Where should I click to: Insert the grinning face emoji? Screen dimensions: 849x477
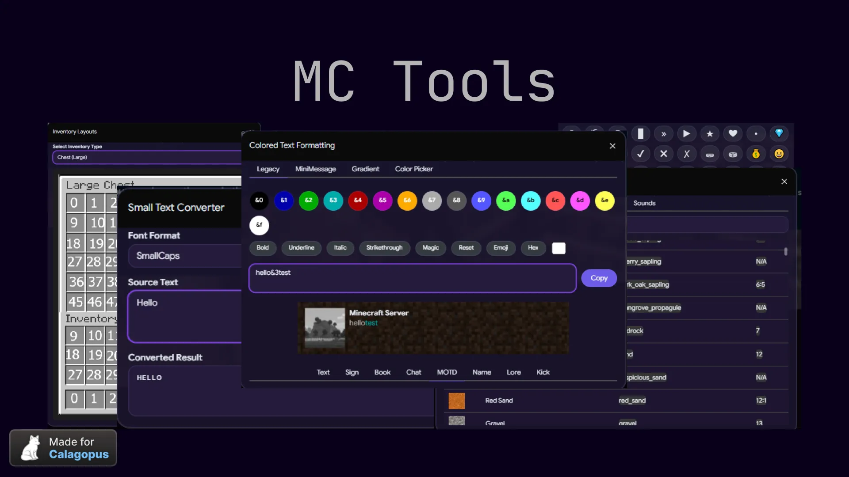[x=779, y=154]
